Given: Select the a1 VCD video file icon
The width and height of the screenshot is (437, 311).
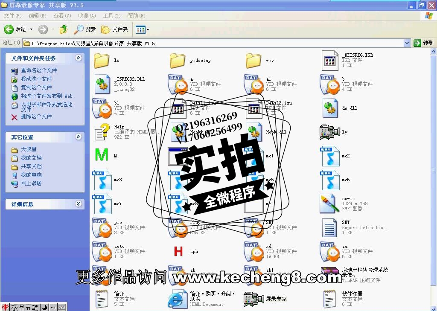Looking at the screenshot, I should [254, 84].
